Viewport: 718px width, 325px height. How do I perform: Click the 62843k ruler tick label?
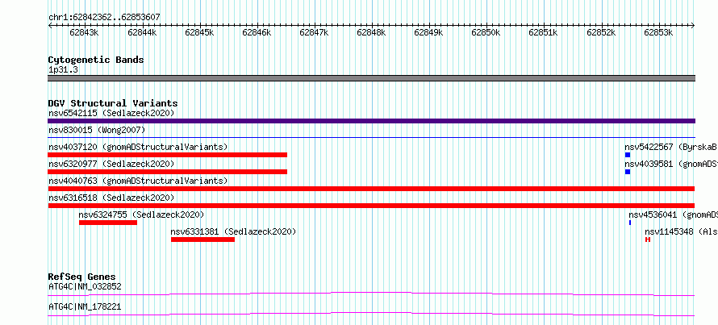click(84, 32)
